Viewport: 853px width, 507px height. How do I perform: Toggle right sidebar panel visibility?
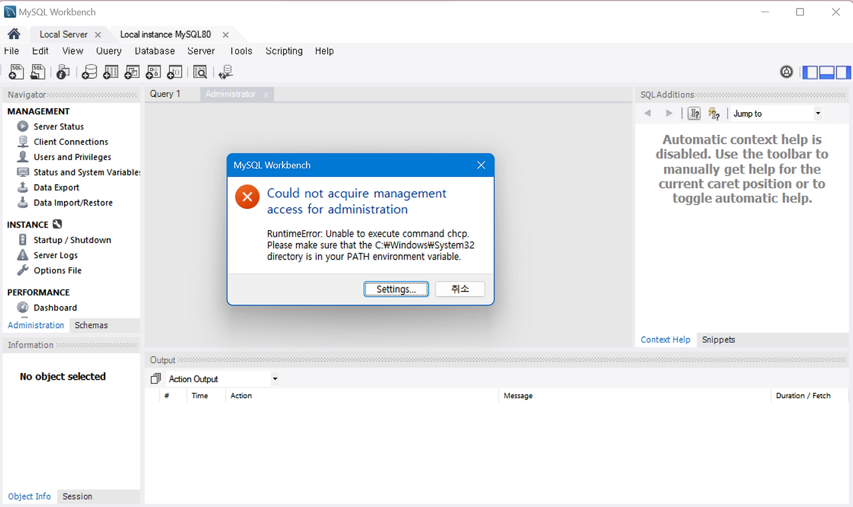[844, 72]
